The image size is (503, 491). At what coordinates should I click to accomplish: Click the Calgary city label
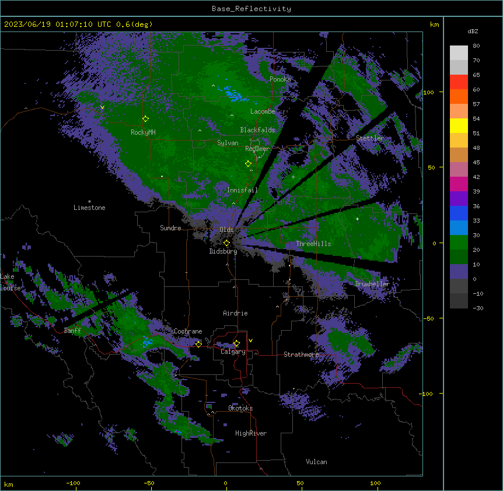click(233, 352)
